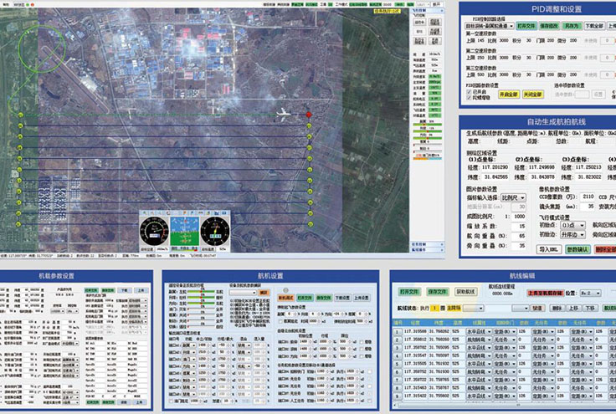Click the 导入KML button
The image size is (616, 414).
point(548,249)
